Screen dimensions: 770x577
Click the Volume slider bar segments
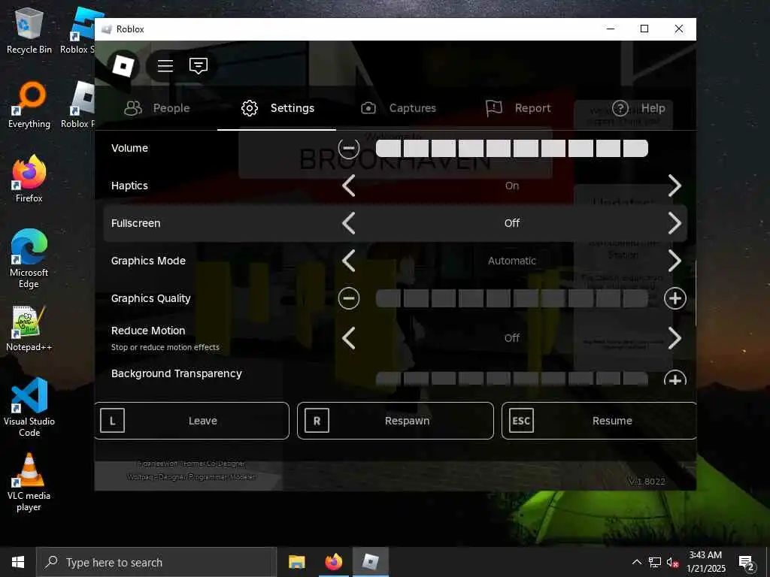click(511, 148)
